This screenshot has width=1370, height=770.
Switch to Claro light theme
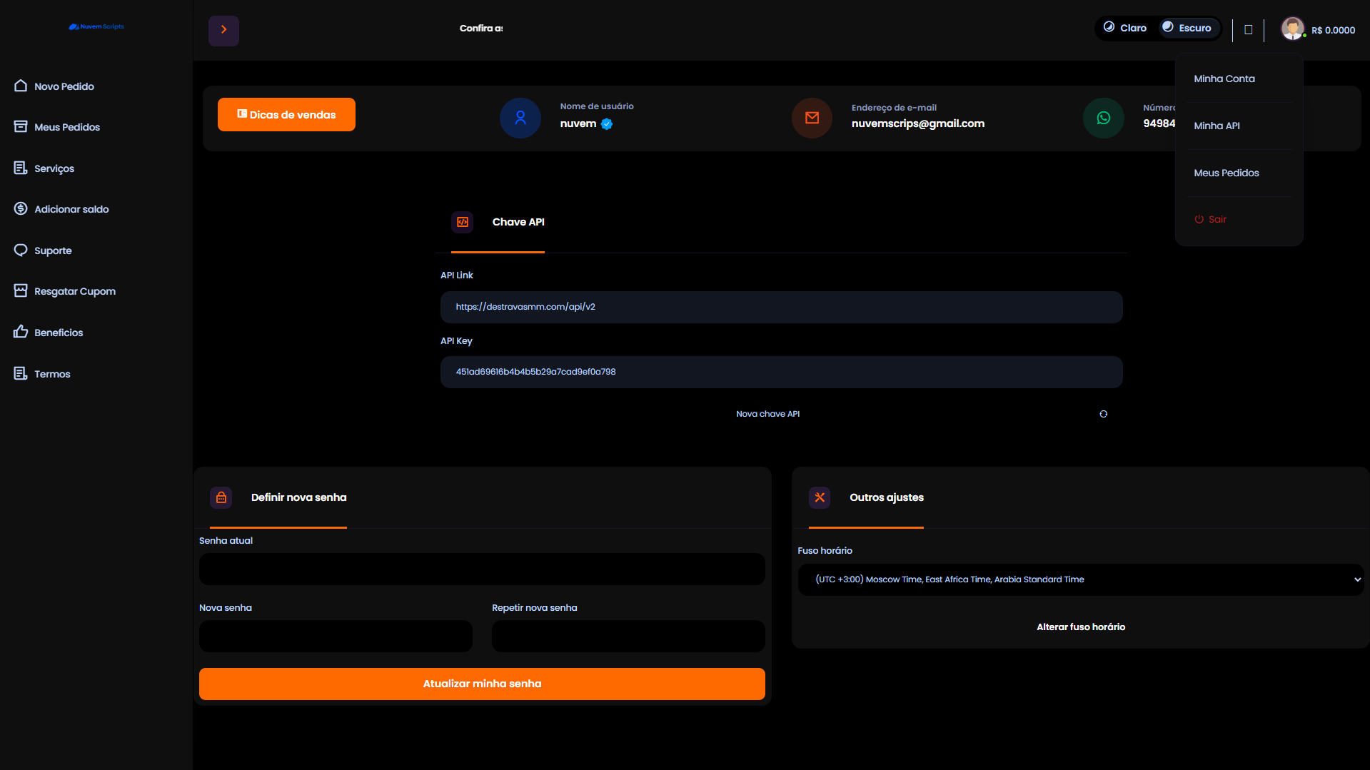1125,29
